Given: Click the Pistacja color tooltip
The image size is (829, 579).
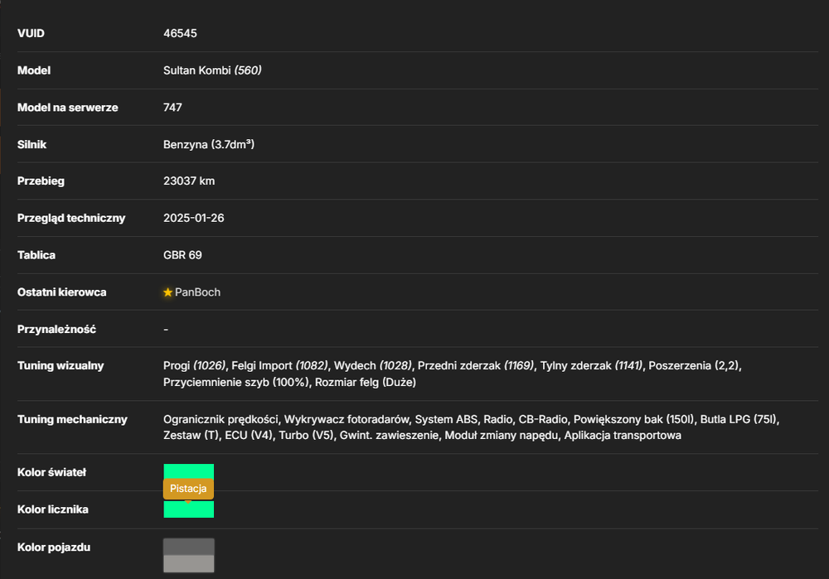Looking at the screenshot, I should point(188,489).
